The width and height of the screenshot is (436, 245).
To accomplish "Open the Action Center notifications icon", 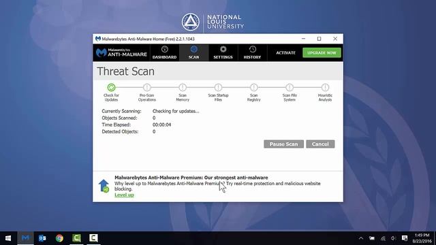I will coord(405,238).
